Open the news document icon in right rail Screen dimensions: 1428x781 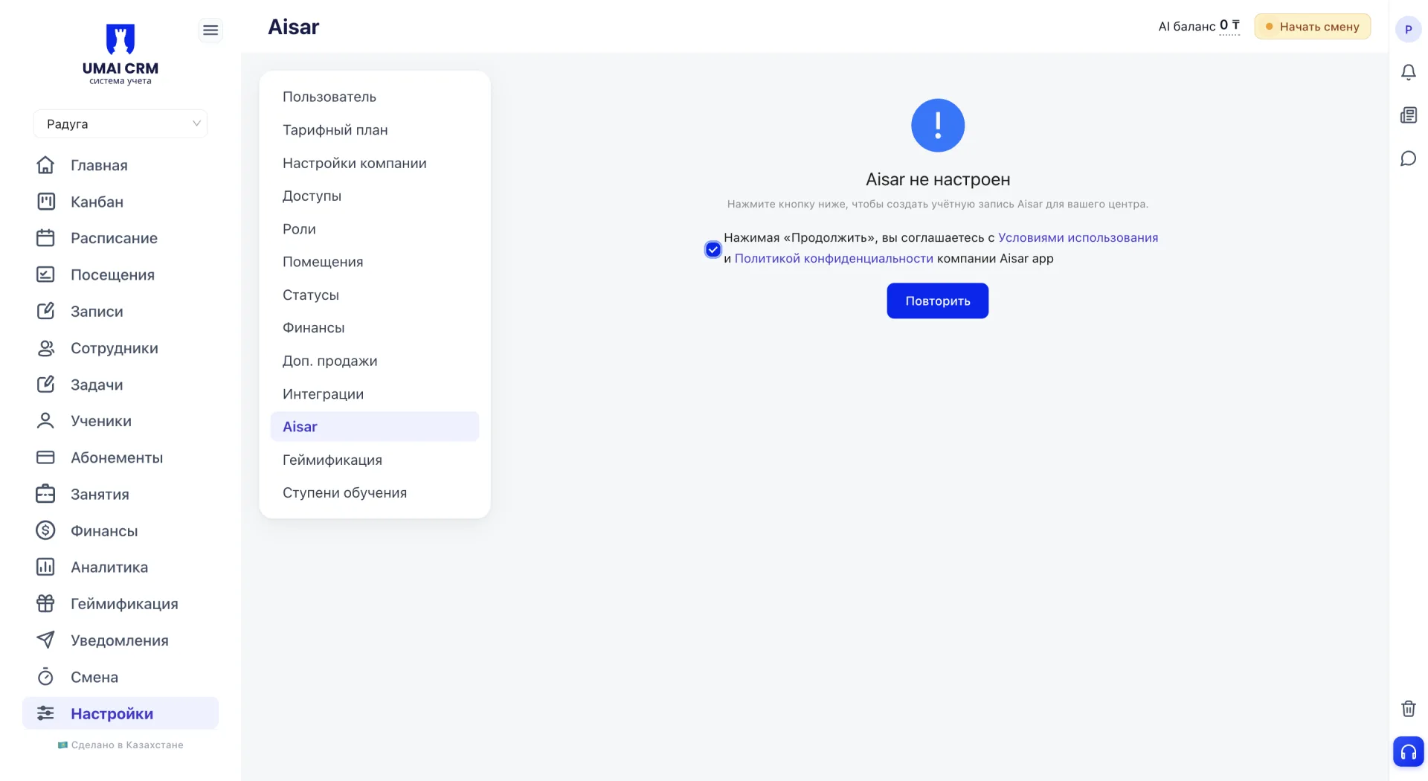1408,115
